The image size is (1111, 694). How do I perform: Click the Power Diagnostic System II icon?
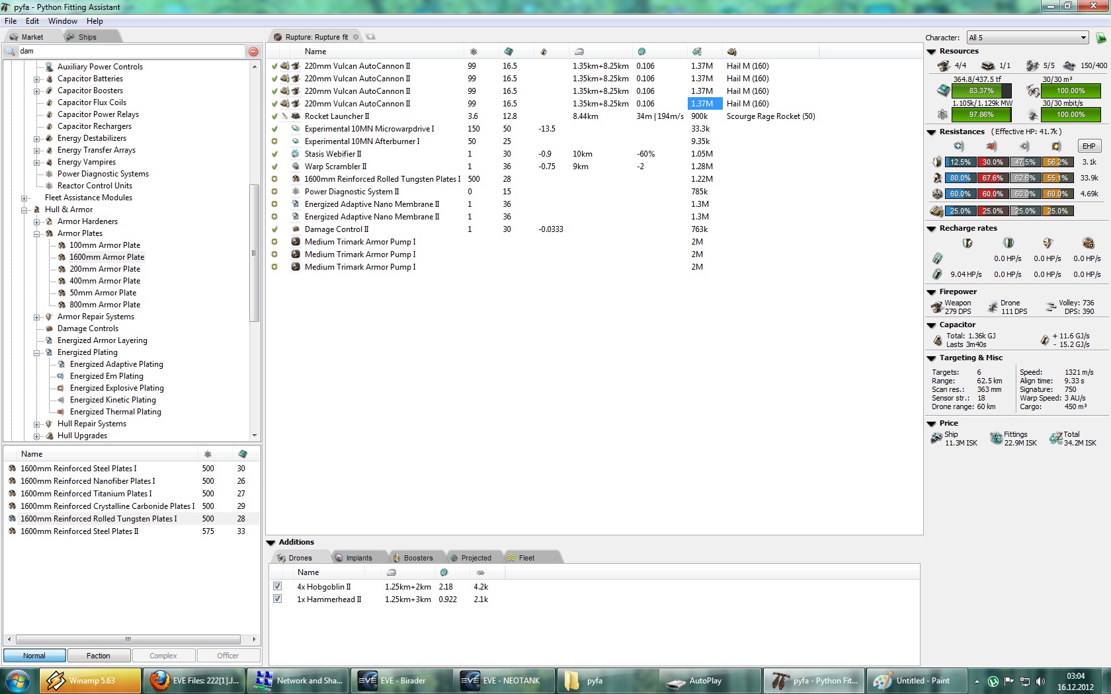[296, 192]
